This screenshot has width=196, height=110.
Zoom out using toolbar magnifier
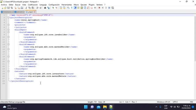56,8
